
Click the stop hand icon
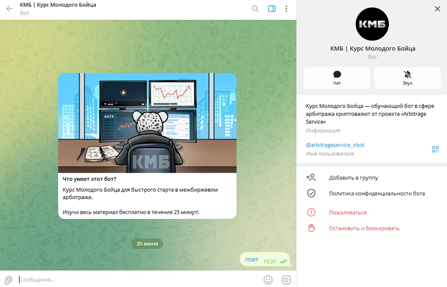(x=311, y=228)
